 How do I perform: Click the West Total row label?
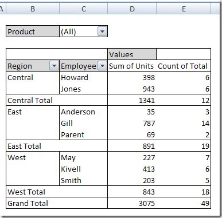[57, 192]
